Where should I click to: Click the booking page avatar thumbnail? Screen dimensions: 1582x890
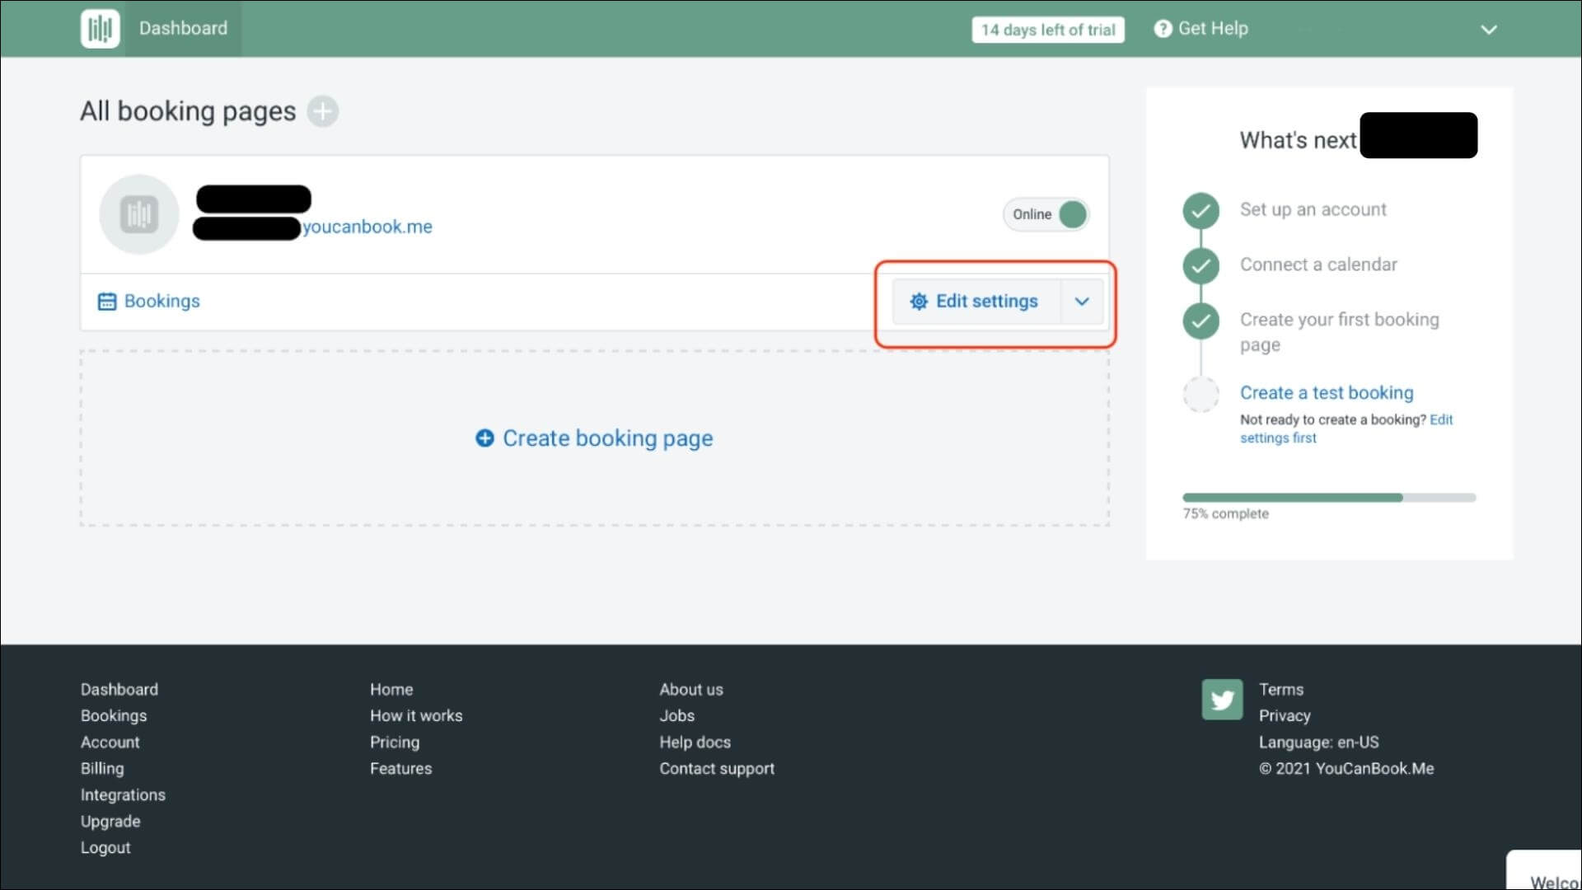[x=139, y=214]
